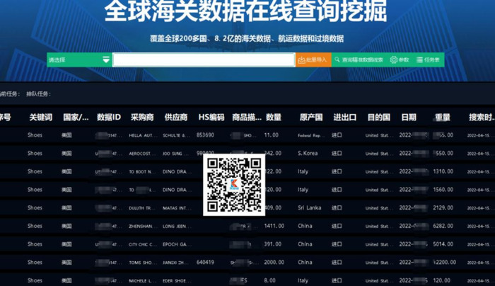Click the QR code image
495x286 pixels.
[234, 185]
